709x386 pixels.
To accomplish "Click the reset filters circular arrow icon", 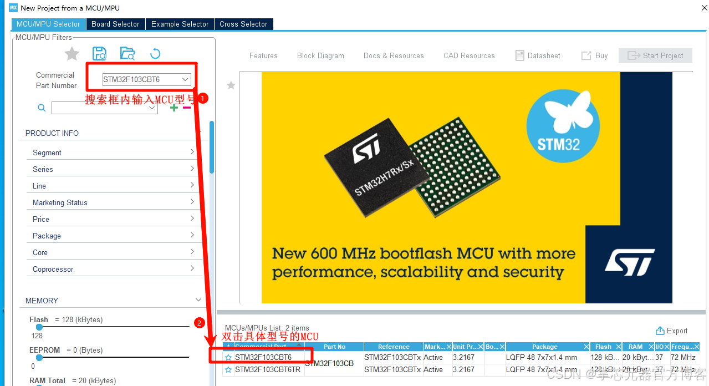I will pyautogui.click(x=156, y=54).
